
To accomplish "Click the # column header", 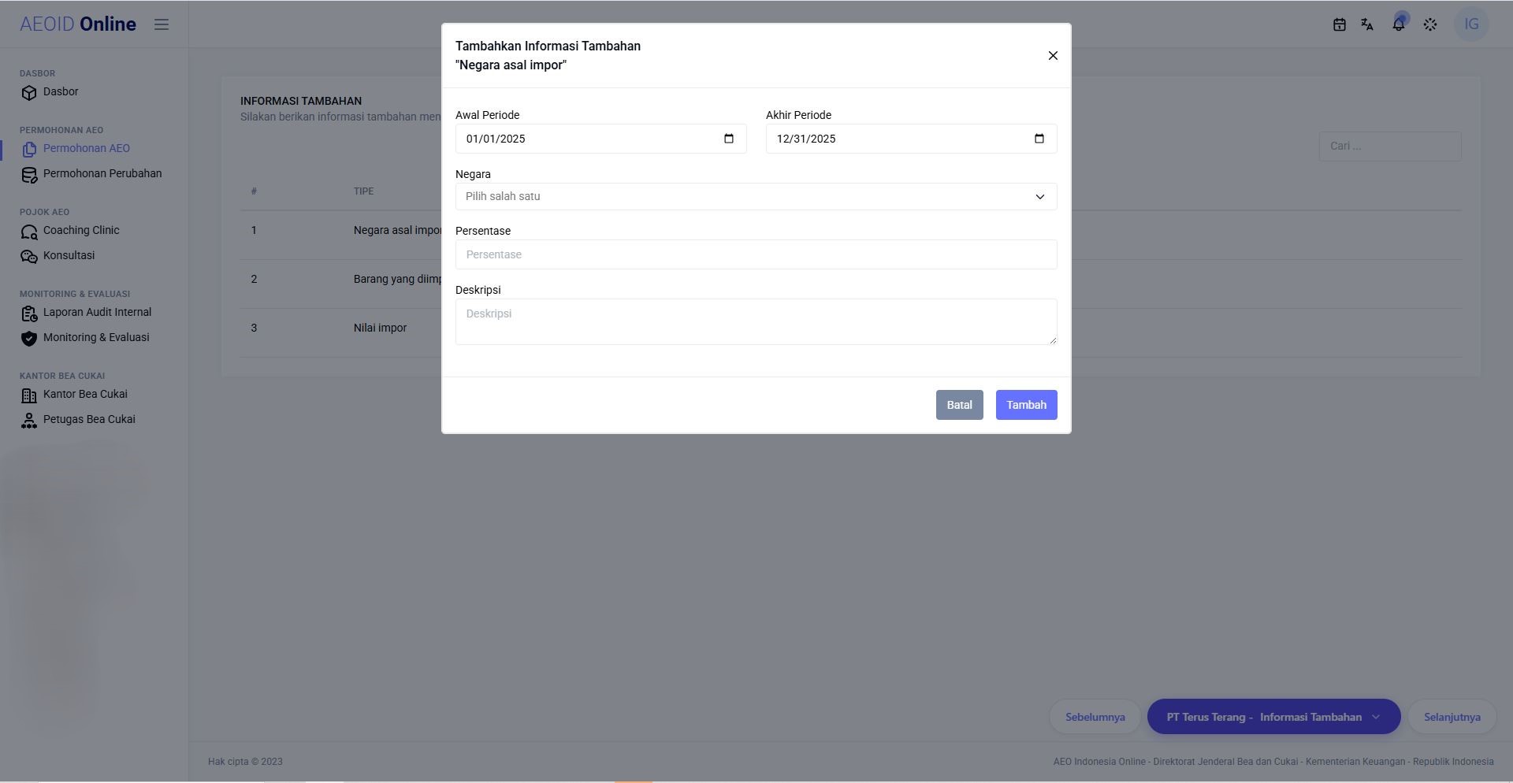I will 254,191.
